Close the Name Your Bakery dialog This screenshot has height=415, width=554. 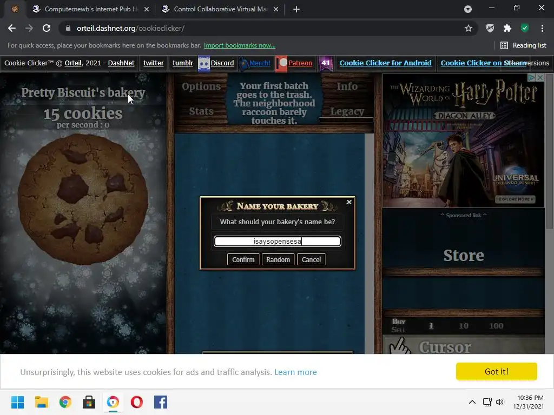349,202
